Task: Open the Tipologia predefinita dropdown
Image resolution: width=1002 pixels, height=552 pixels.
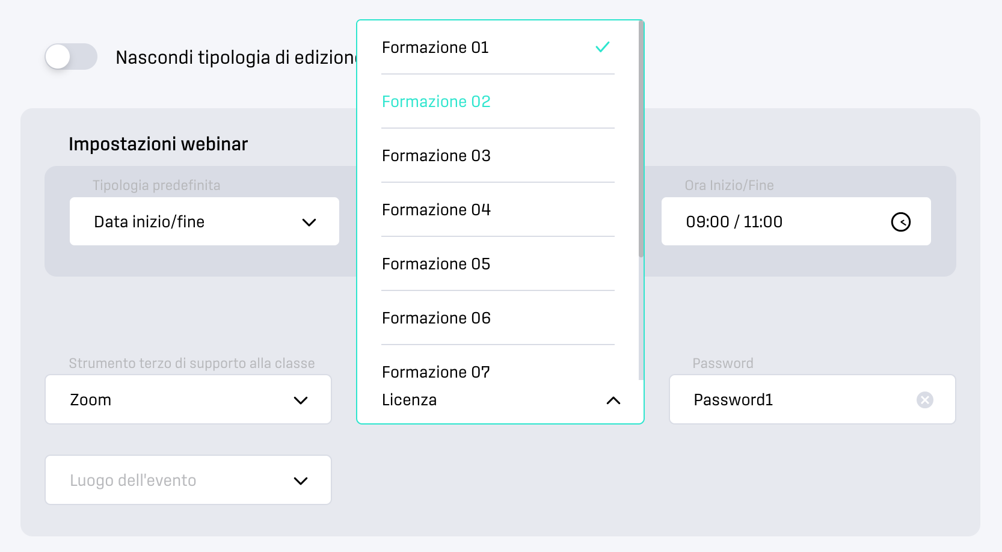Action: coord(204,221)
